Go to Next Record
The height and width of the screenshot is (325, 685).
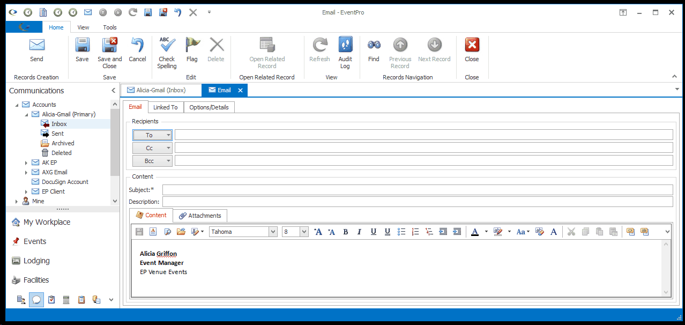point(434,50)
